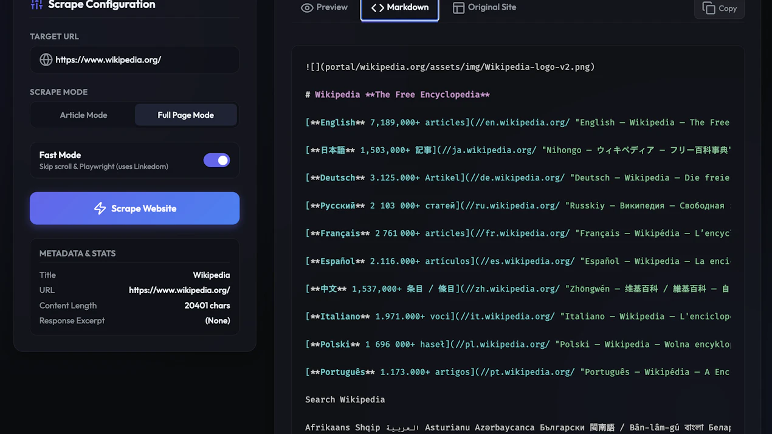
Task: Switch to the Markdown tab
Action: 399,8
